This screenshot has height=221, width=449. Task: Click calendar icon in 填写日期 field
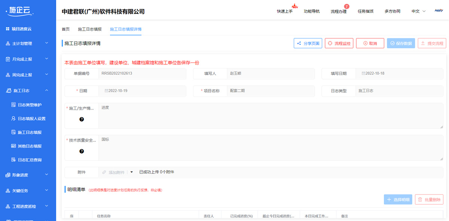point(363,73)
